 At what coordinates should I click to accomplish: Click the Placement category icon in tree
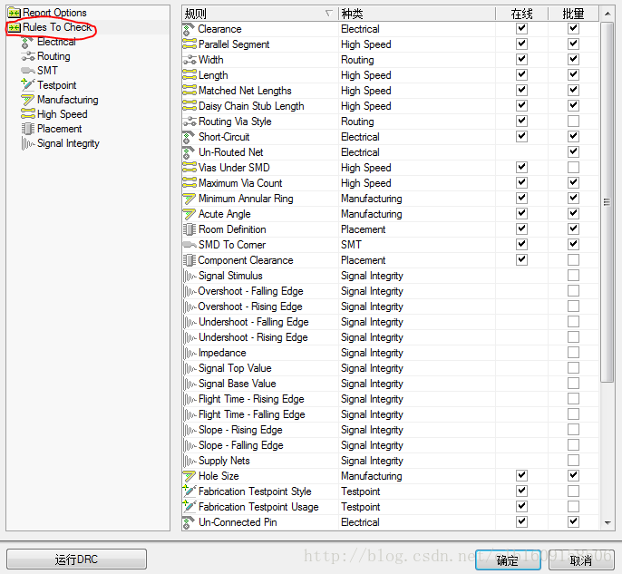point(28,129)
